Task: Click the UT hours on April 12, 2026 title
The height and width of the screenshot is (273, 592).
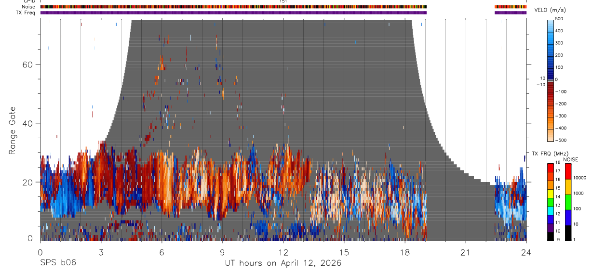Action: pos(283,263)
